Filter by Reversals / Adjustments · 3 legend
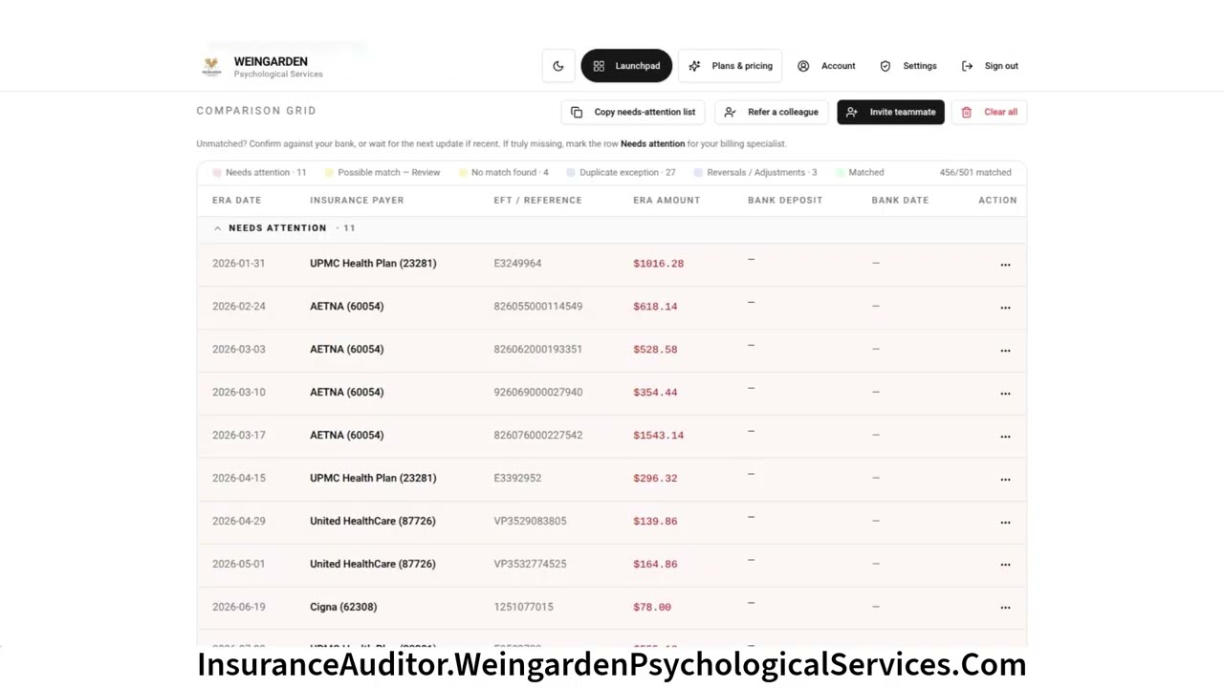Image resolution: width=1224 pixels, height=688 pixels. (755, 172)
